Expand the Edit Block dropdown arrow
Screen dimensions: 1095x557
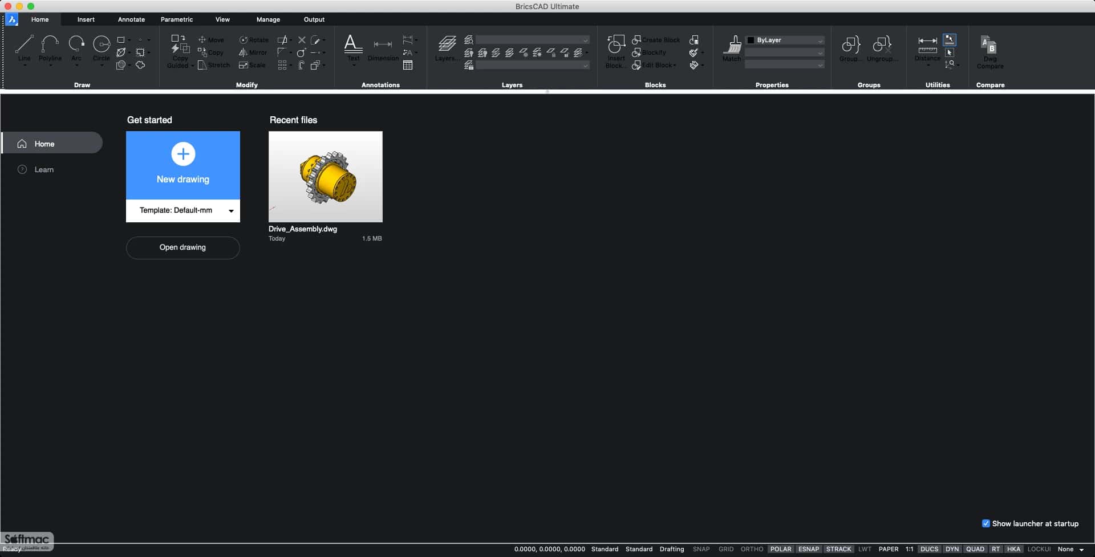[675, 66]
